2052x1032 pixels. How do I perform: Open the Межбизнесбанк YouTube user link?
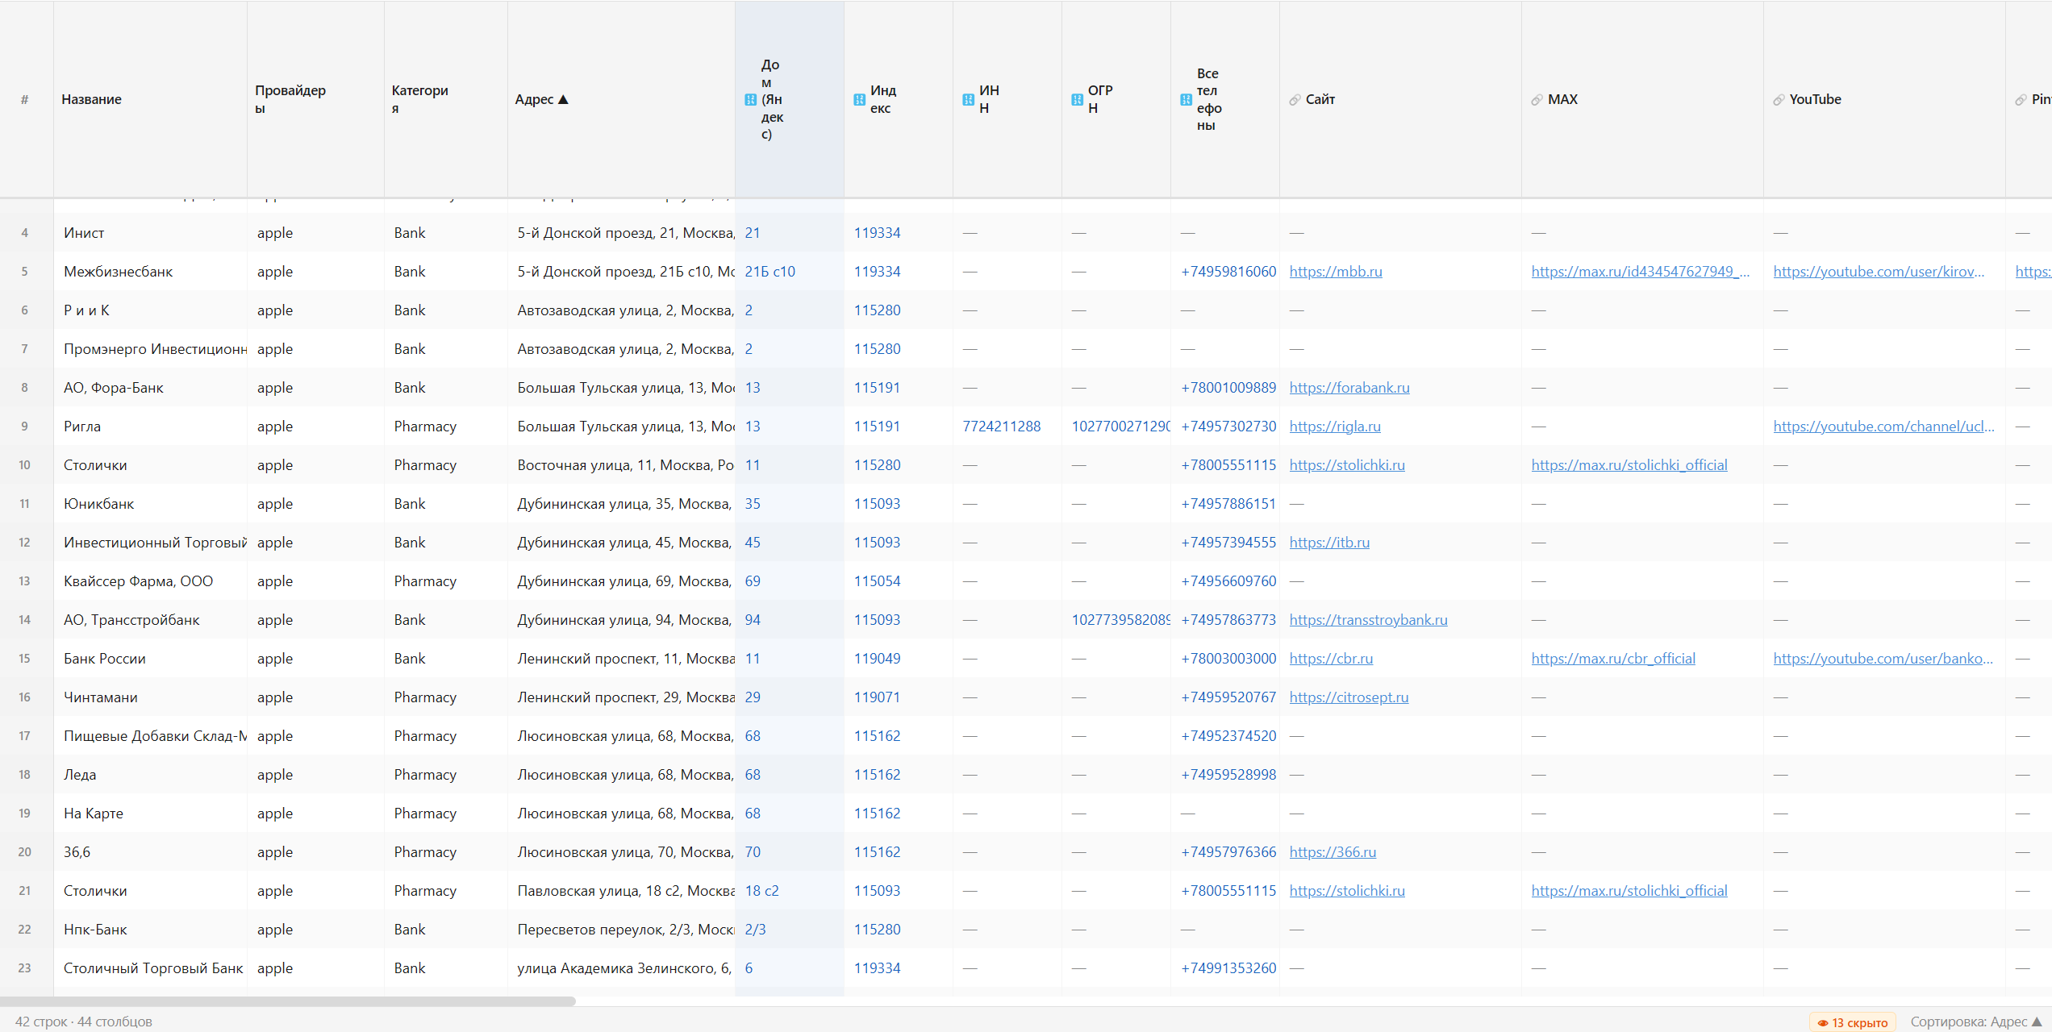[x=1879, y=272]
